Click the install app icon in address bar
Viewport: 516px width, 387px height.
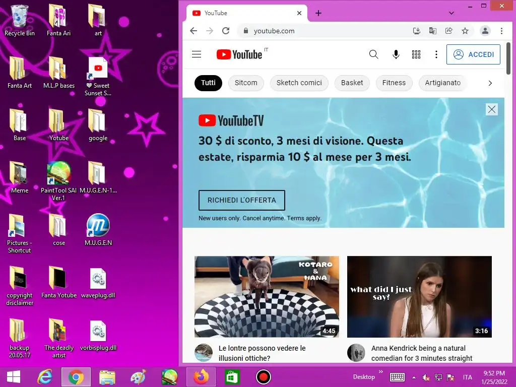417,31
